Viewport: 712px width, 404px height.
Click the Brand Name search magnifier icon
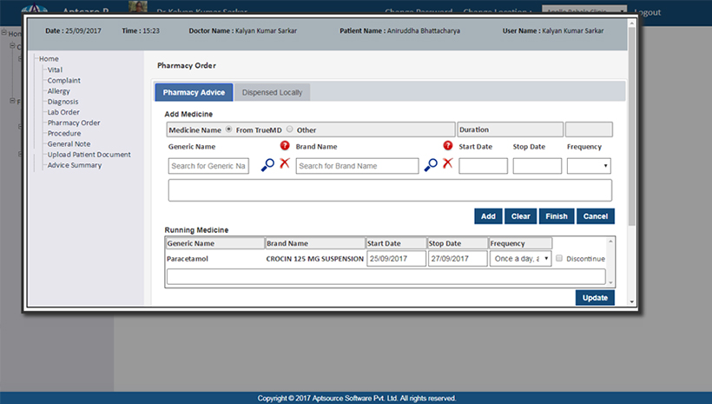point(431,165)
